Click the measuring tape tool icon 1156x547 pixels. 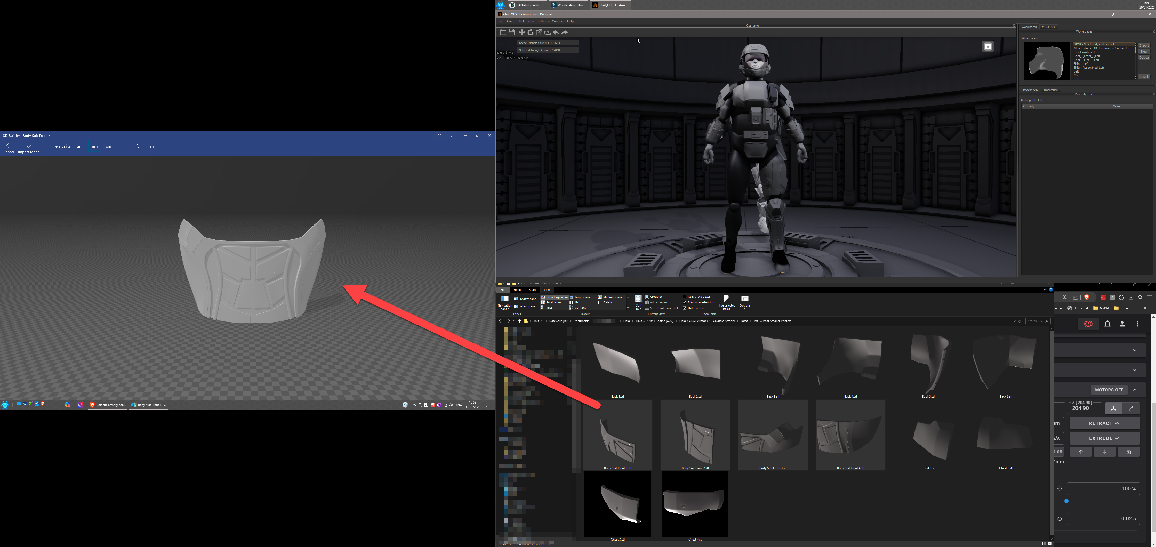click(x=548, y=32)
